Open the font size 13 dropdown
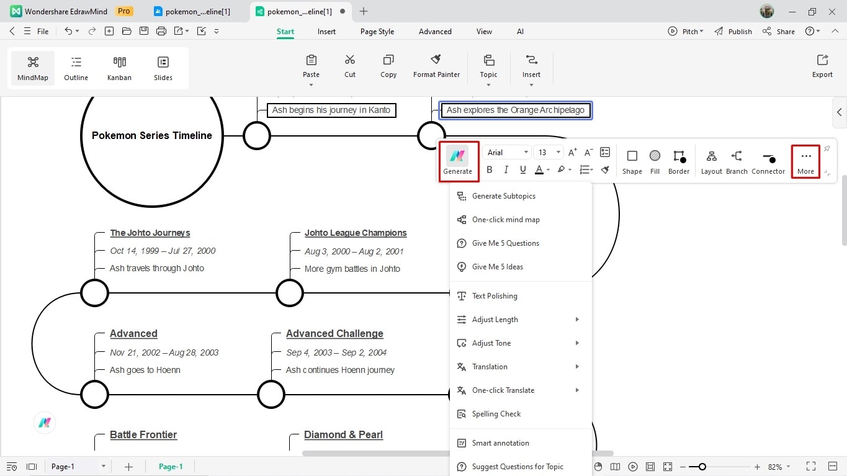Viewport: 847px width, 476px height. tap(549, 153)
